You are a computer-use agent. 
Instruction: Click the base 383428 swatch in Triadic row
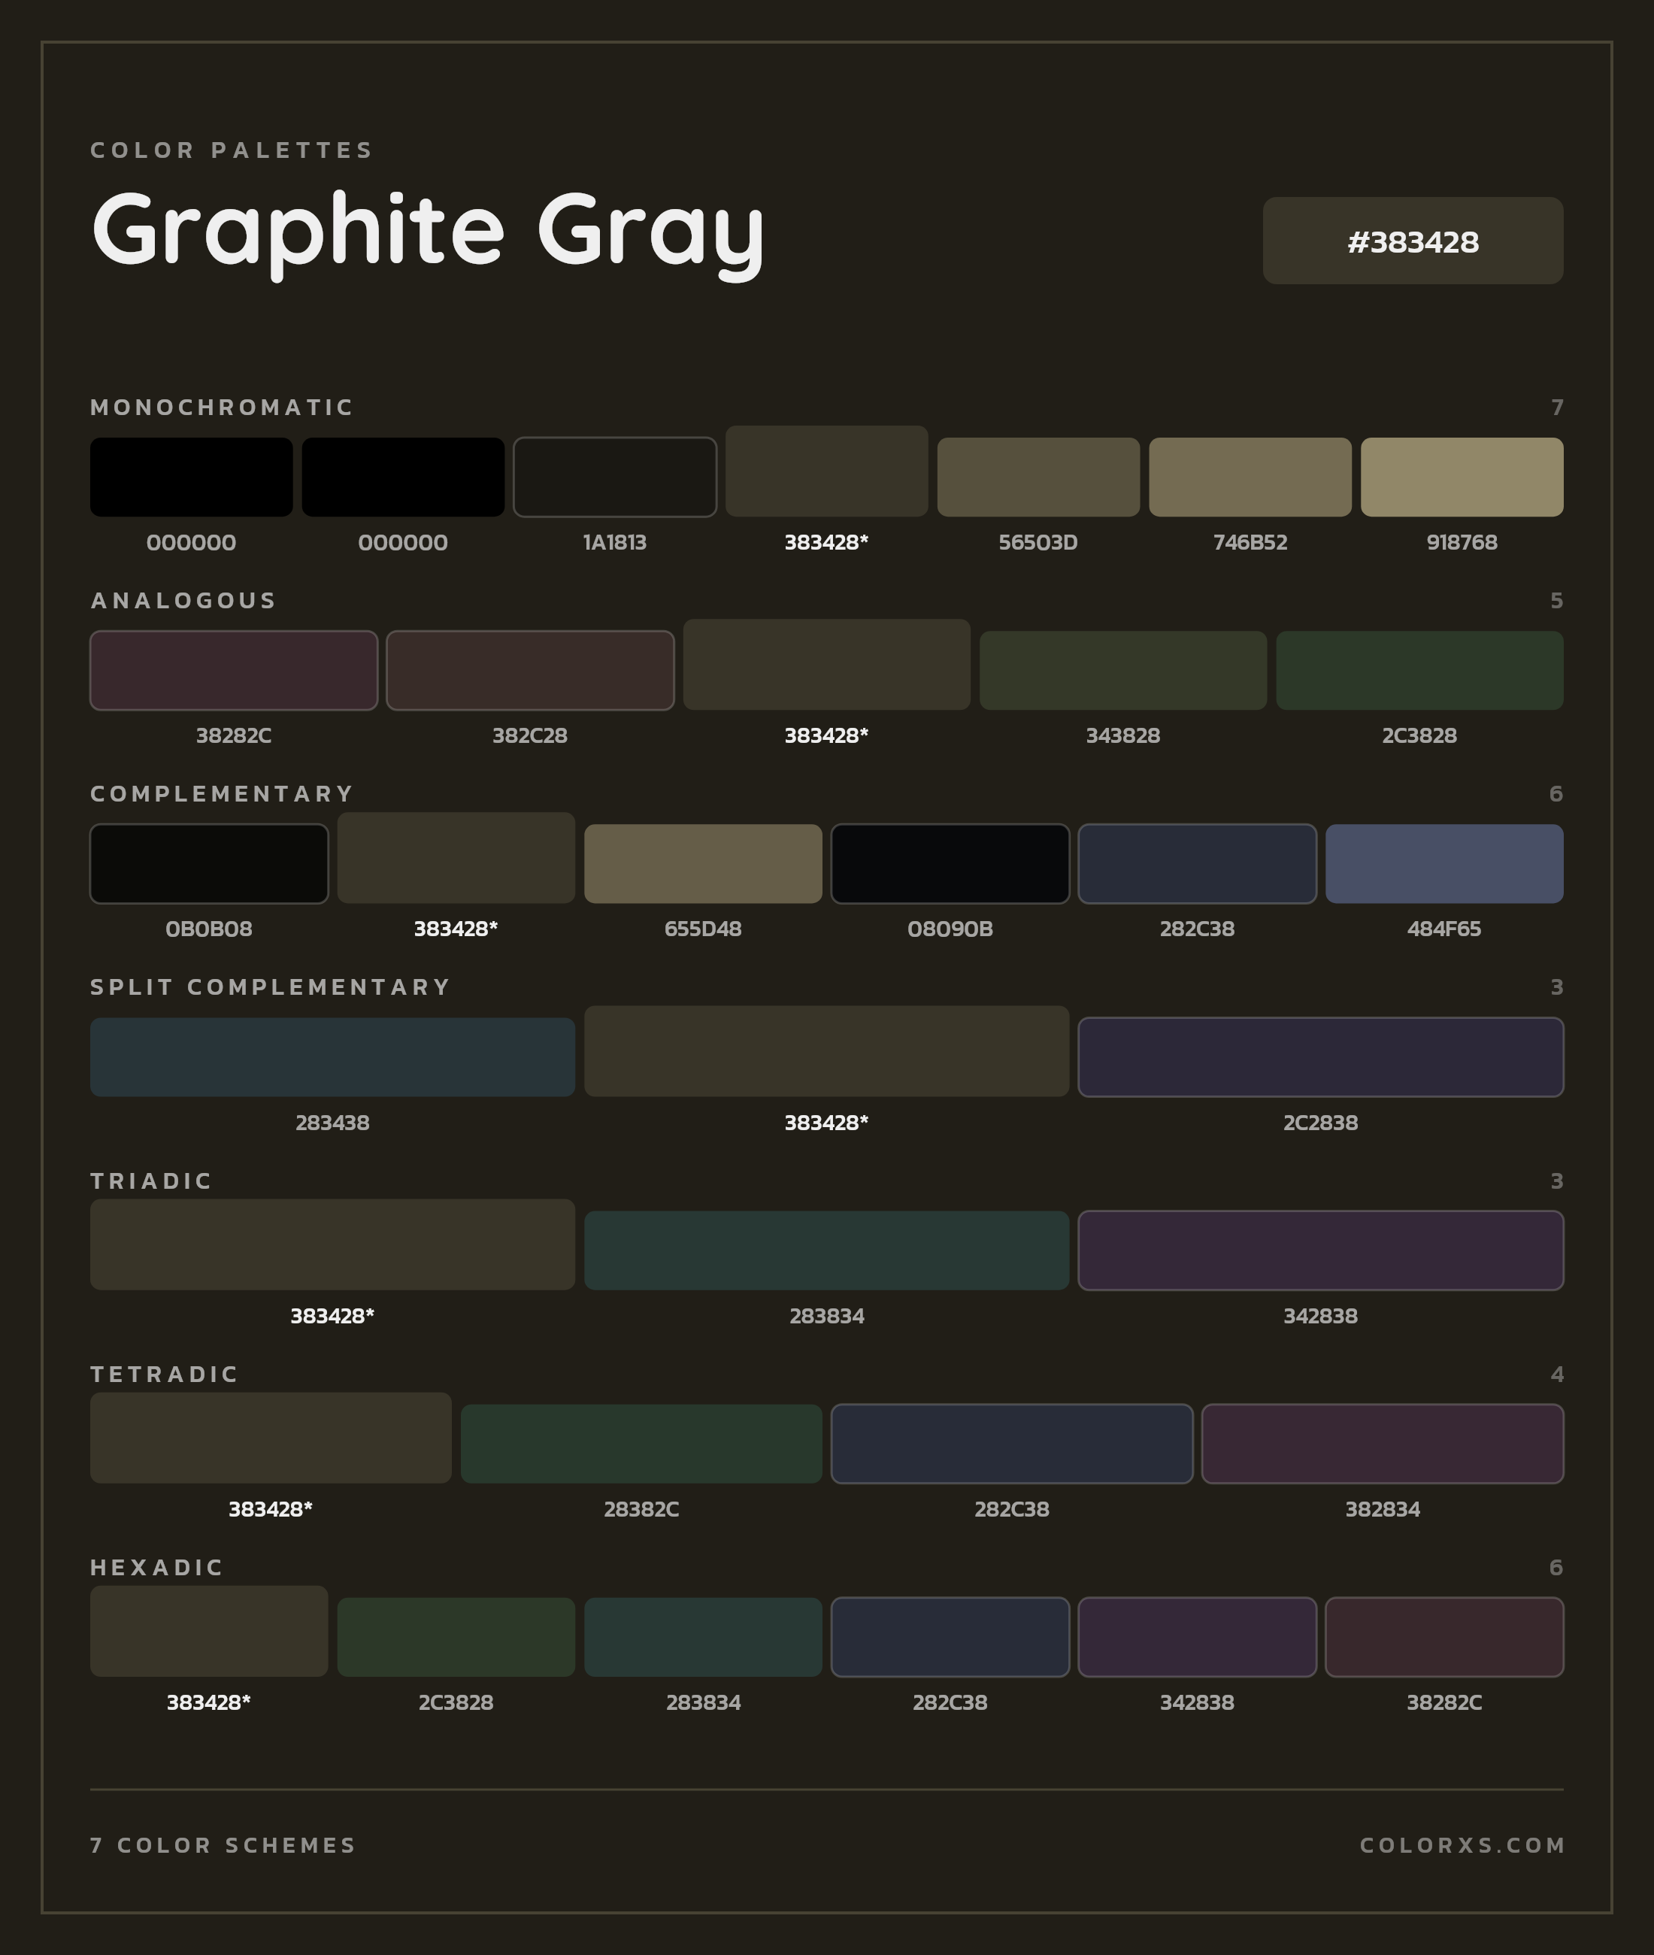click(332, 1244)
